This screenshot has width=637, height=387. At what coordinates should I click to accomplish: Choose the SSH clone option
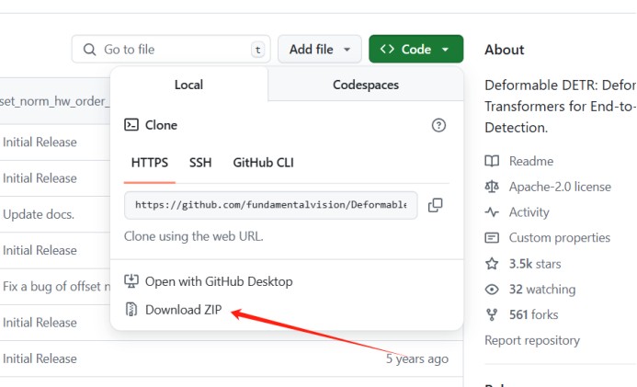click(x=200, y=163)
